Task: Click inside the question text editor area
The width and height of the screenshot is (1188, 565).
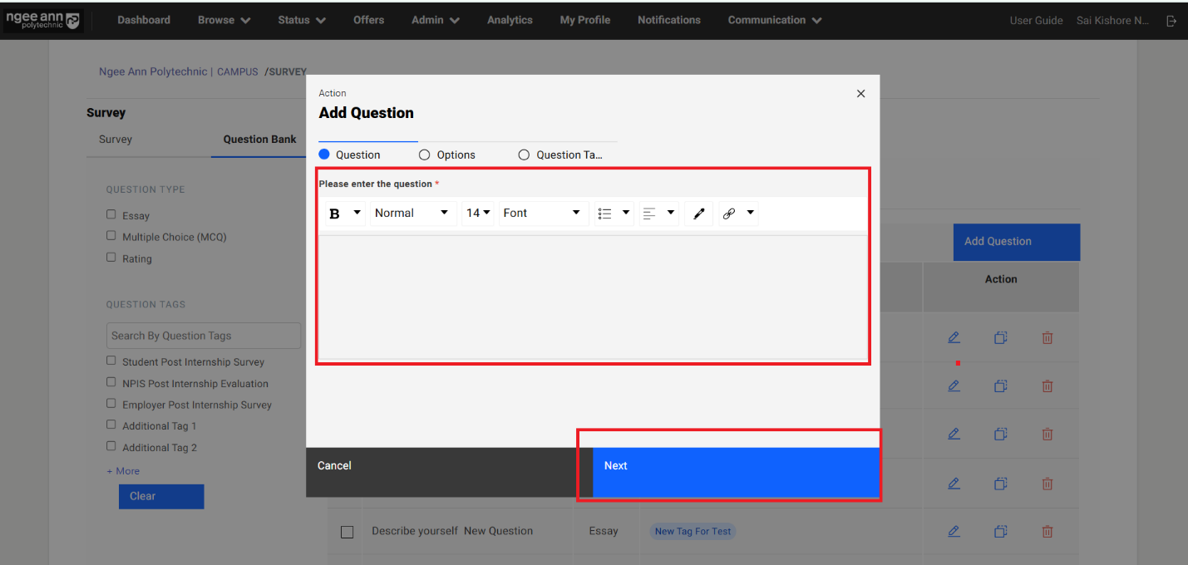Action: coord(592,295)
